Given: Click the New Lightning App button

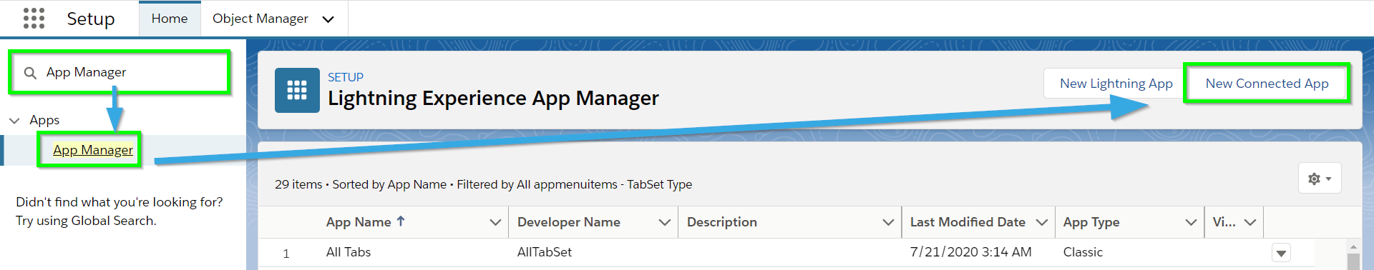Looking at the screenshot, I should click(x=1116, y=84).
